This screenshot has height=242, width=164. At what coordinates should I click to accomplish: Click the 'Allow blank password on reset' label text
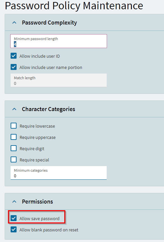(49, 230)
